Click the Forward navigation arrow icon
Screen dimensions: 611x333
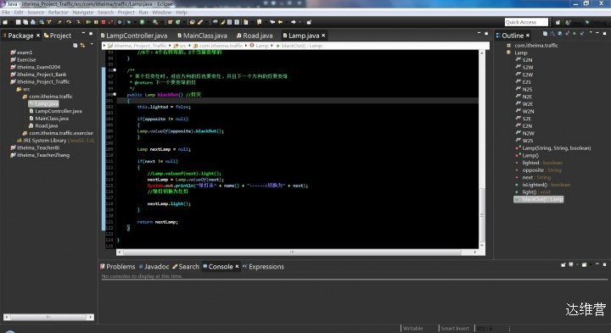click(x=293, y=22)
